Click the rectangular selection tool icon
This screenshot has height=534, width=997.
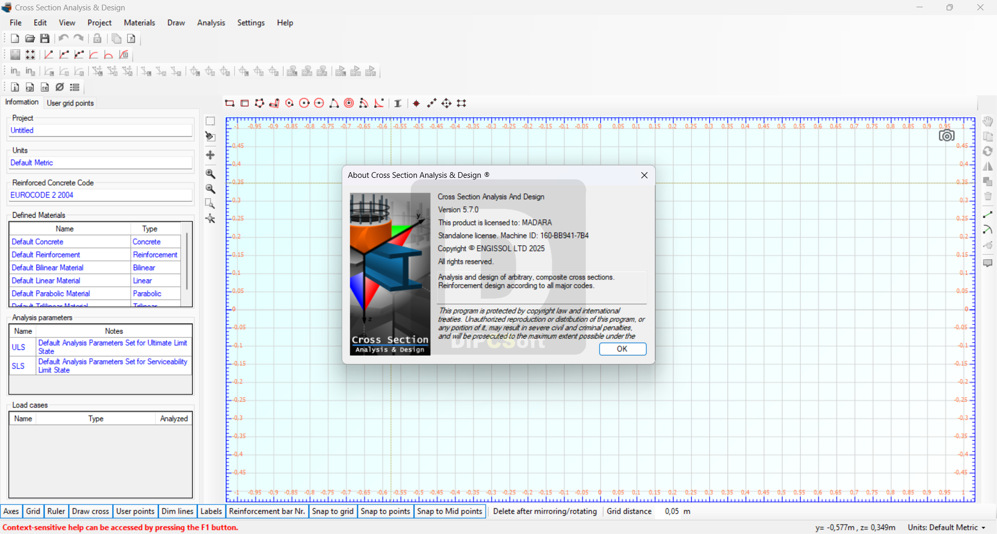tap(210, 121)
